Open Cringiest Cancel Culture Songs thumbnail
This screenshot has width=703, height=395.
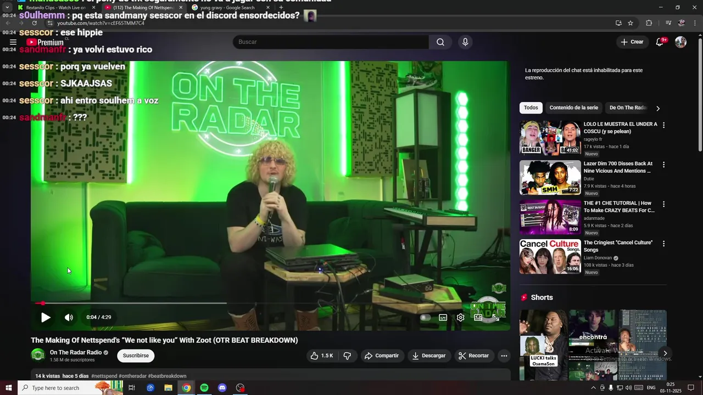(x=550, y=257)
